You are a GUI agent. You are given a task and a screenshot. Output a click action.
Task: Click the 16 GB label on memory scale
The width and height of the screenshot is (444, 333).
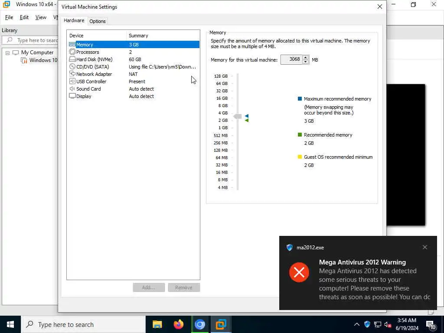pos(222,98)
